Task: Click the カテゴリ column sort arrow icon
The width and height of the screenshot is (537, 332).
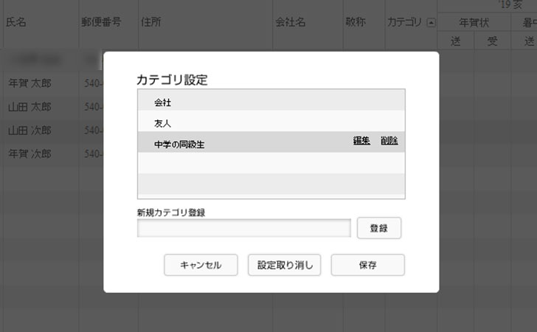Action: pos(432,23)
